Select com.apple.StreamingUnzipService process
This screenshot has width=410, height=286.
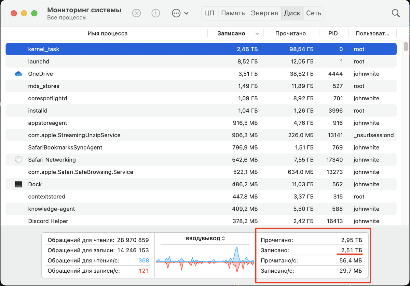(x=74, y=135)
